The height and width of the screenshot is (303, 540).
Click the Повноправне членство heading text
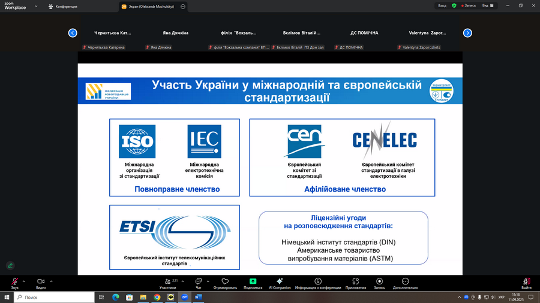[177, 189]
